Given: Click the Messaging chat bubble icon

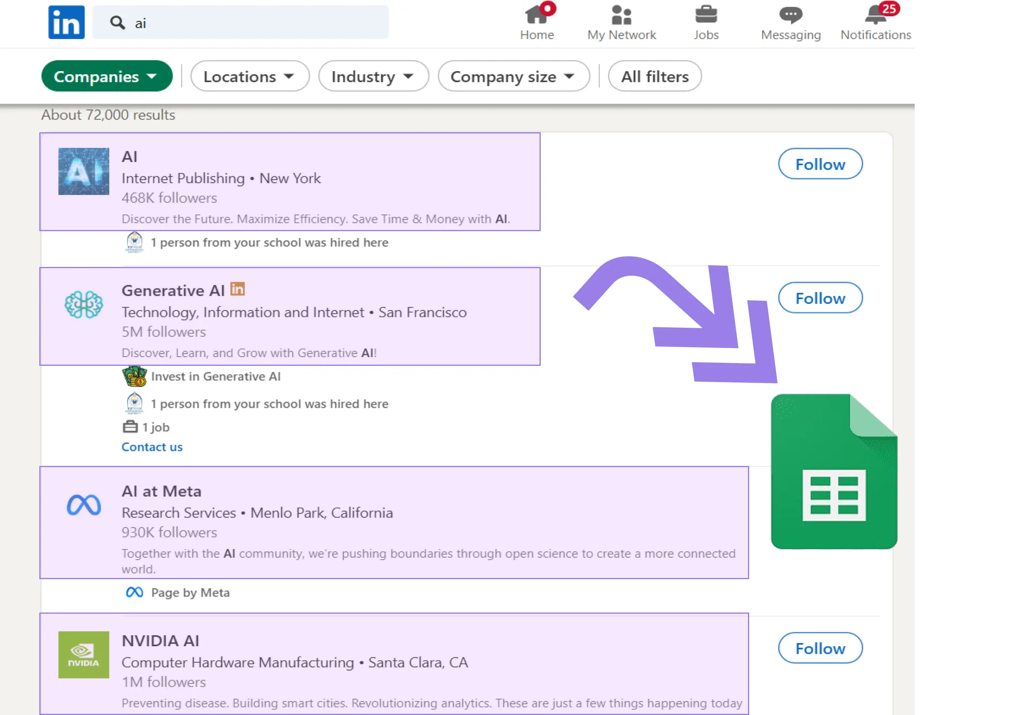Looking at the screenshot, I should 790,14.
